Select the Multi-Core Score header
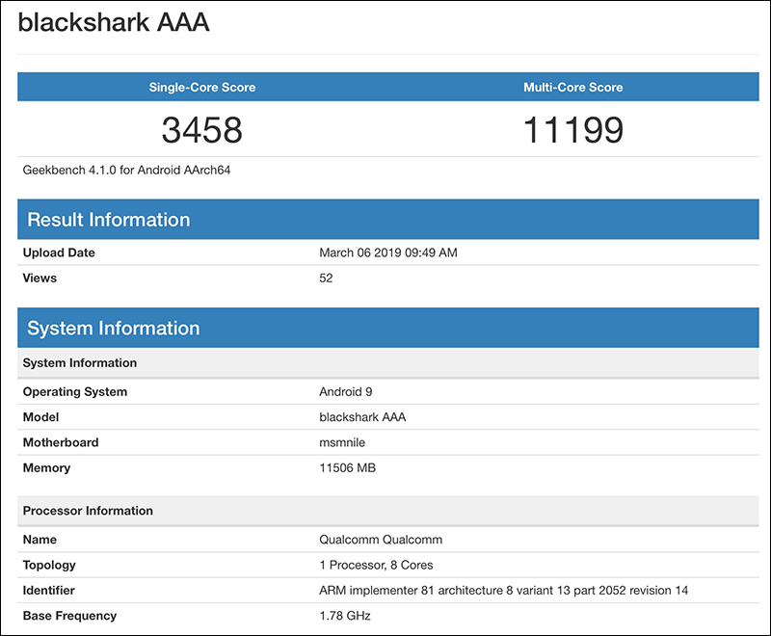 click(572, 87)
